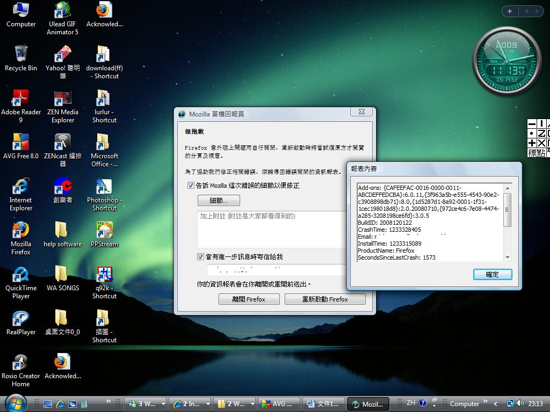This screenshot has height=412, width=550.
Task: Click 重新啟動 Firefox restart button
Action: [325, 299]
